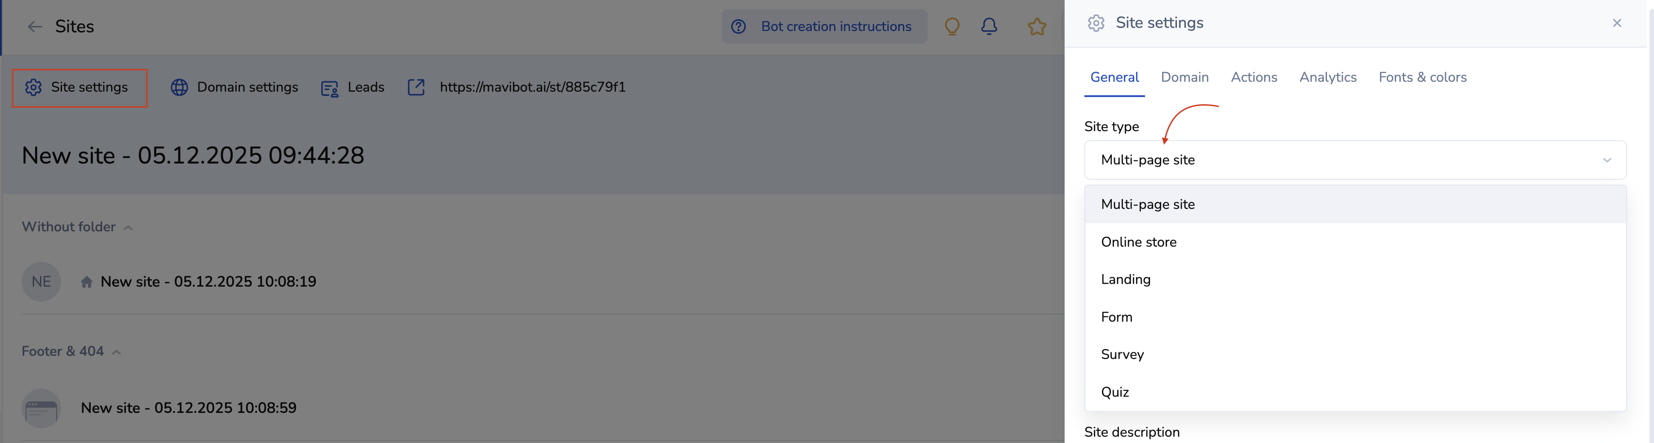1654x443 pixels.
Task: Collapse the Footer & 404 section
Action: pyautogui.click(x=117, y=352)
